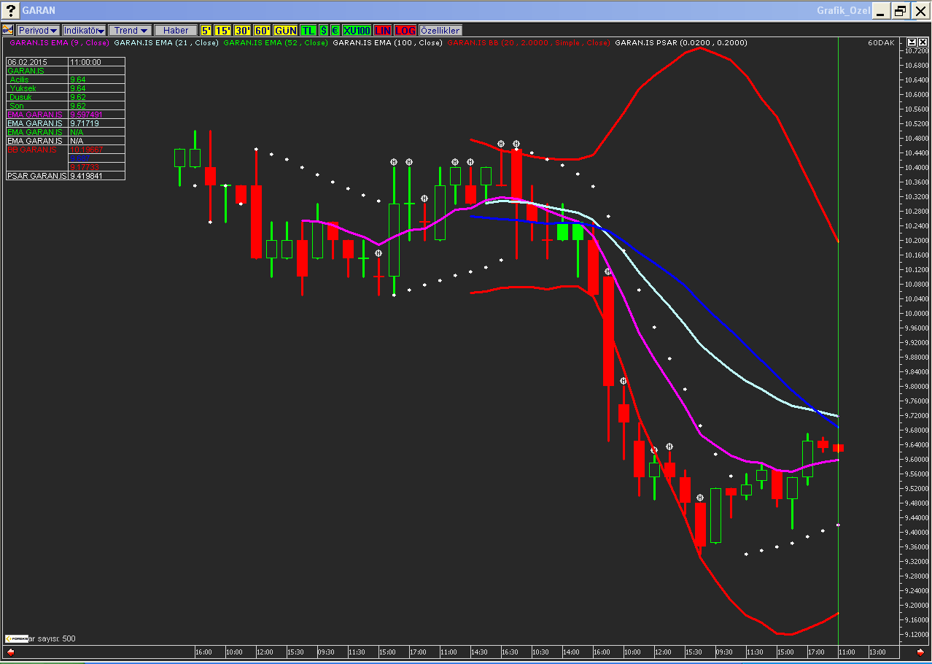
Task: Open the Periyod dropdown menu
Action: pos(38,30)
